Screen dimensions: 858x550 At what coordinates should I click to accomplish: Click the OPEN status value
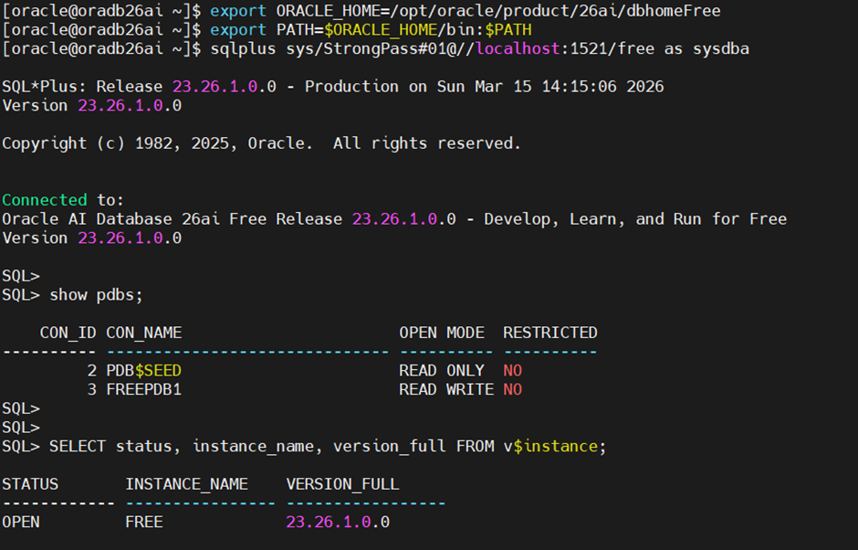click(21, 522)
